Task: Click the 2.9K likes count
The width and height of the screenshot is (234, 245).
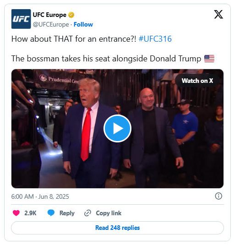Action: pyautogui.click(x=30, y=213)
